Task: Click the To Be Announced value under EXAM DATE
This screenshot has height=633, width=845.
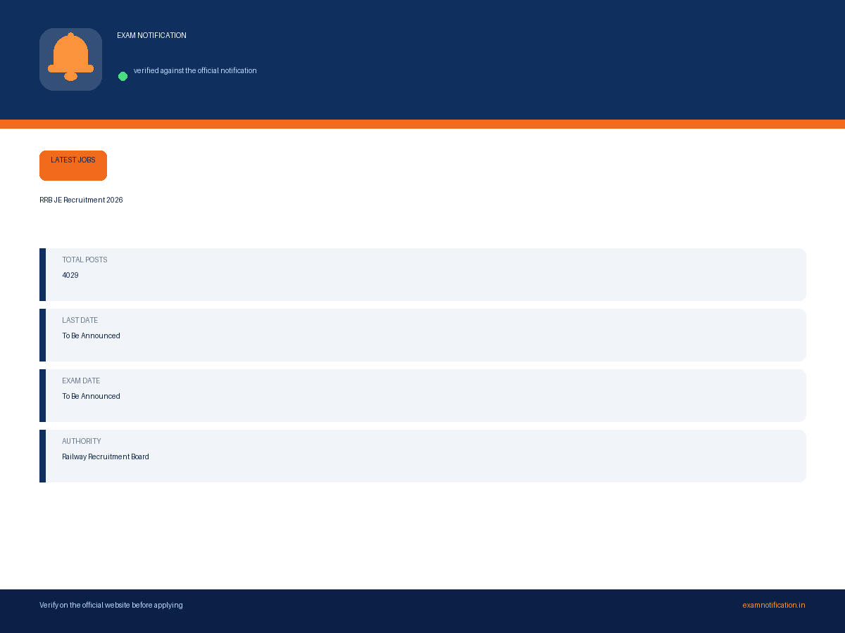Action: (91, 396)
